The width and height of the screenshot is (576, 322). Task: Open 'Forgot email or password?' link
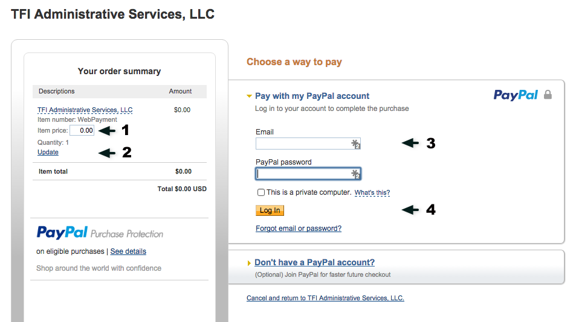tap(299, 229)
